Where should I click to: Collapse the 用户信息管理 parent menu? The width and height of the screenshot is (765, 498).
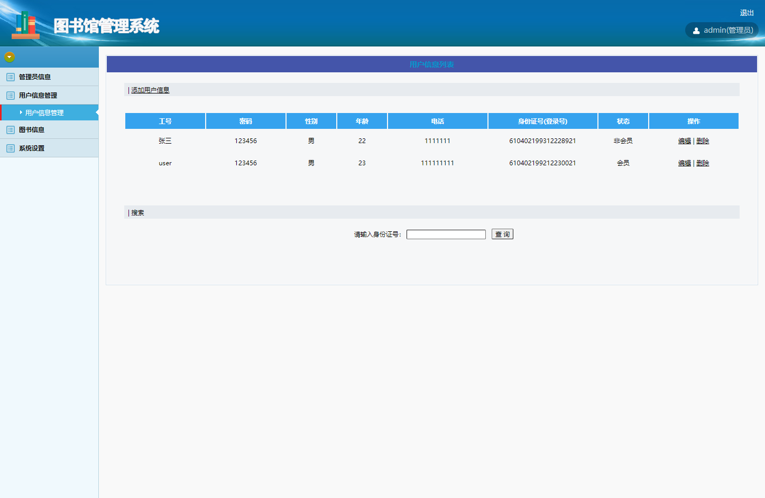[38, 96]
